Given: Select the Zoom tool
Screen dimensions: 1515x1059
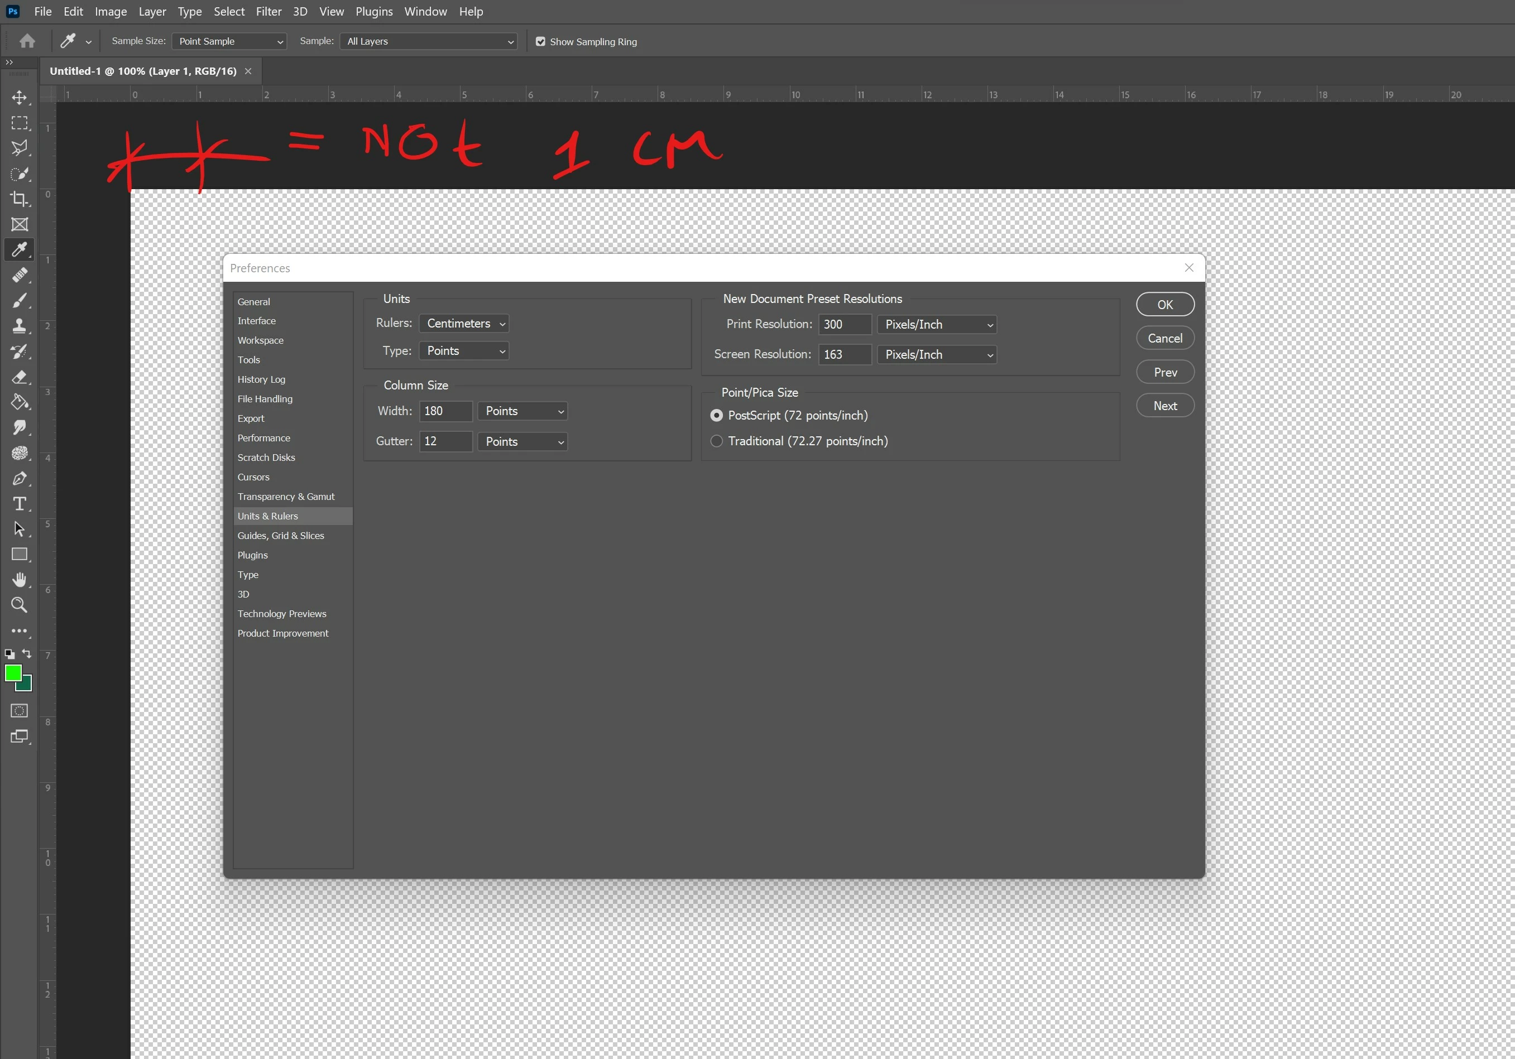Looking at the screenshot, I should pos(19,605).
